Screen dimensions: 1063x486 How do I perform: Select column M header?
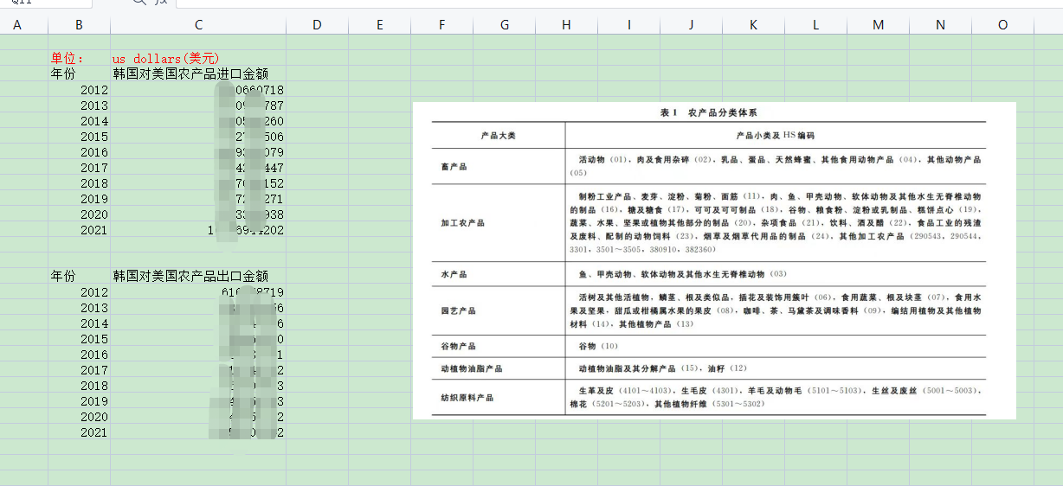click(878, 25)
